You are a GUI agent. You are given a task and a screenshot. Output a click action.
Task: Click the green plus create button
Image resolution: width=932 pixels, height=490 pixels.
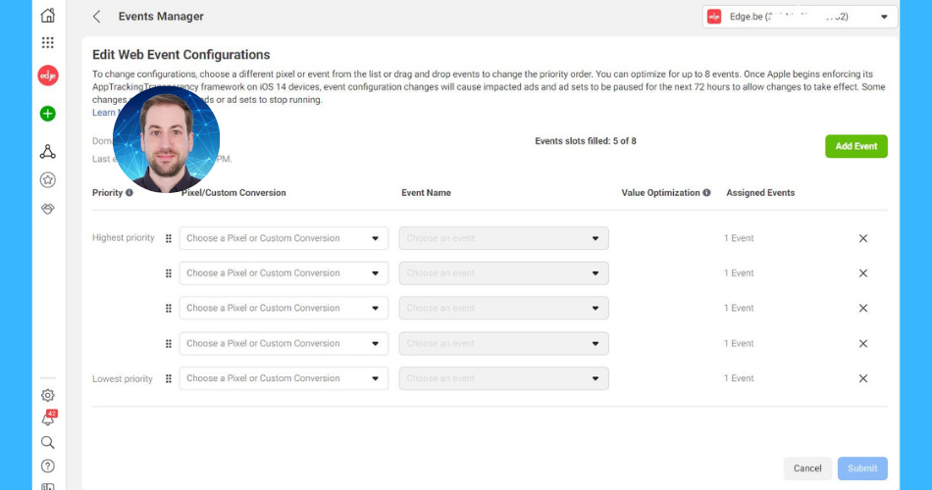pyautogui.click(x=47, y=114)
